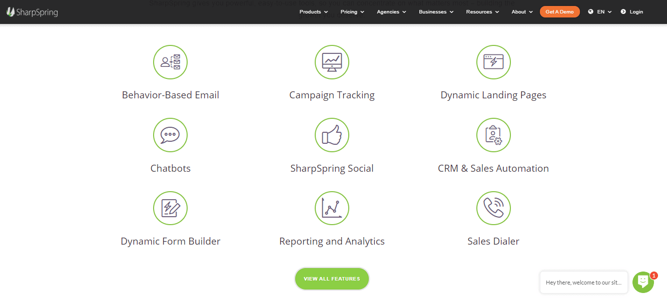Click the Dynamic Landing Pages icon
The height and width of the screenshot is (298, 667).
tap(493, 62)
